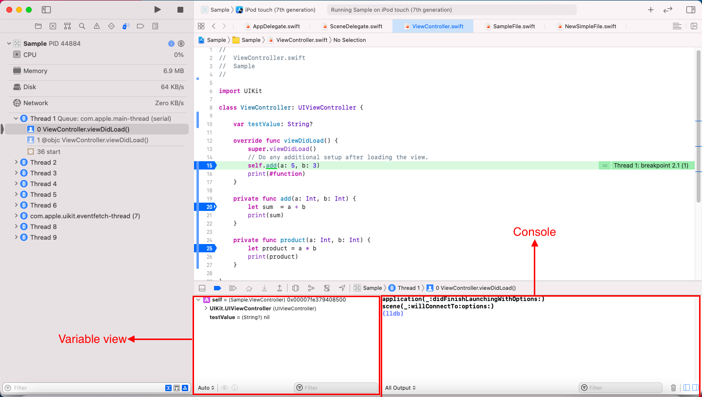Screen dimensions: 702x397
Task: Toggle the navigator sidebar visibility
Action: pyautogui.click(x=46, y=10)
